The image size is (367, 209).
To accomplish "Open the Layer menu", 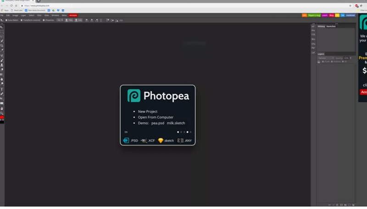I will coord(23,15).
